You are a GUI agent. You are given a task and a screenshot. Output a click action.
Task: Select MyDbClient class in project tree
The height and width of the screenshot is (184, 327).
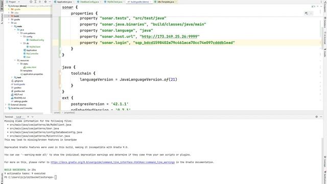tap(33, 47)
